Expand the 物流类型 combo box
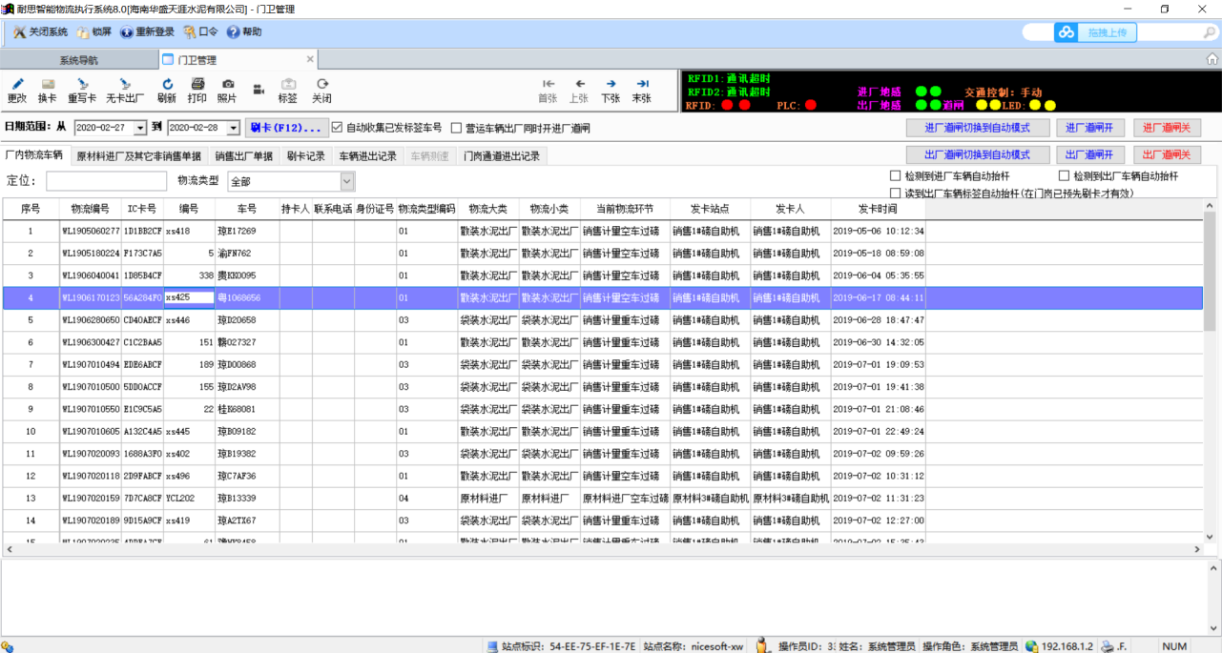 346,181
